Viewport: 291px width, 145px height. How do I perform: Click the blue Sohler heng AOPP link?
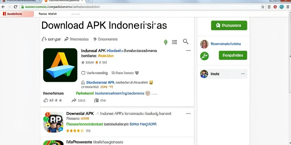point(143,124)
